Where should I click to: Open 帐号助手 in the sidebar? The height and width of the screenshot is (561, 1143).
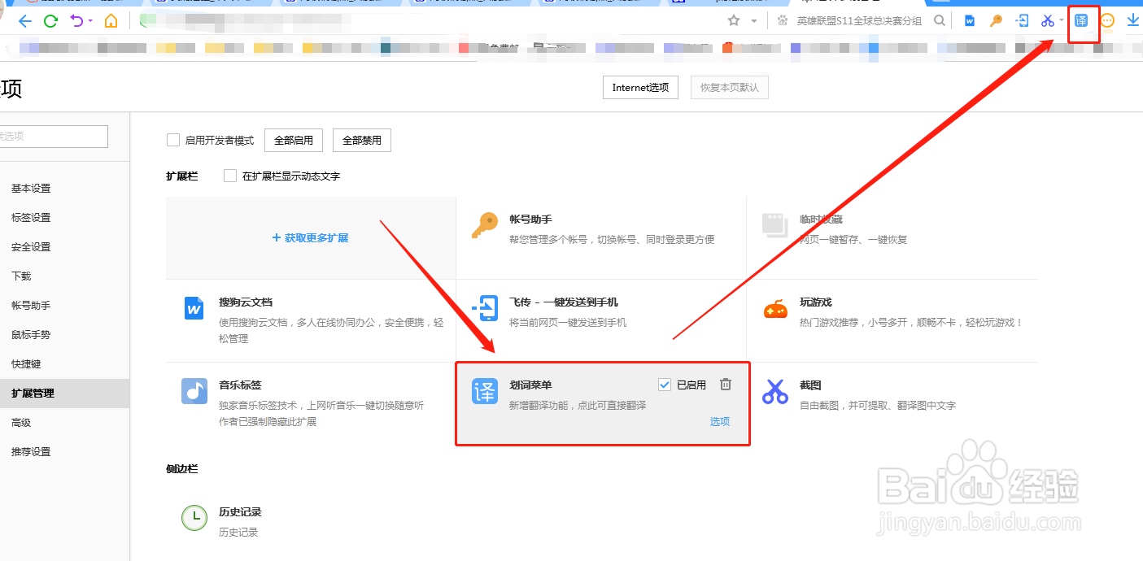31,306
